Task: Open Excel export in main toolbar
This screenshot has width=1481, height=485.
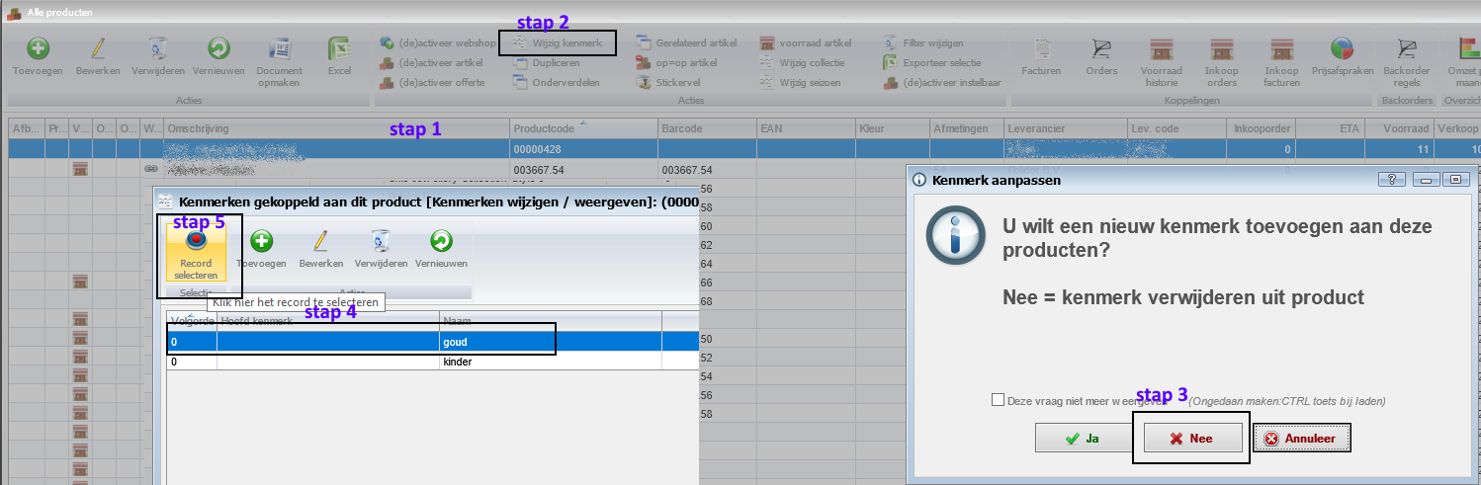Action: (339, 48)
